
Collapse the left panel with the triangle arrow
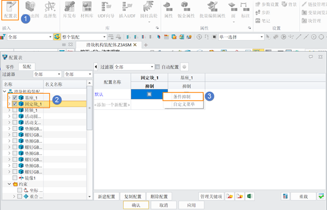click(96, 67)
